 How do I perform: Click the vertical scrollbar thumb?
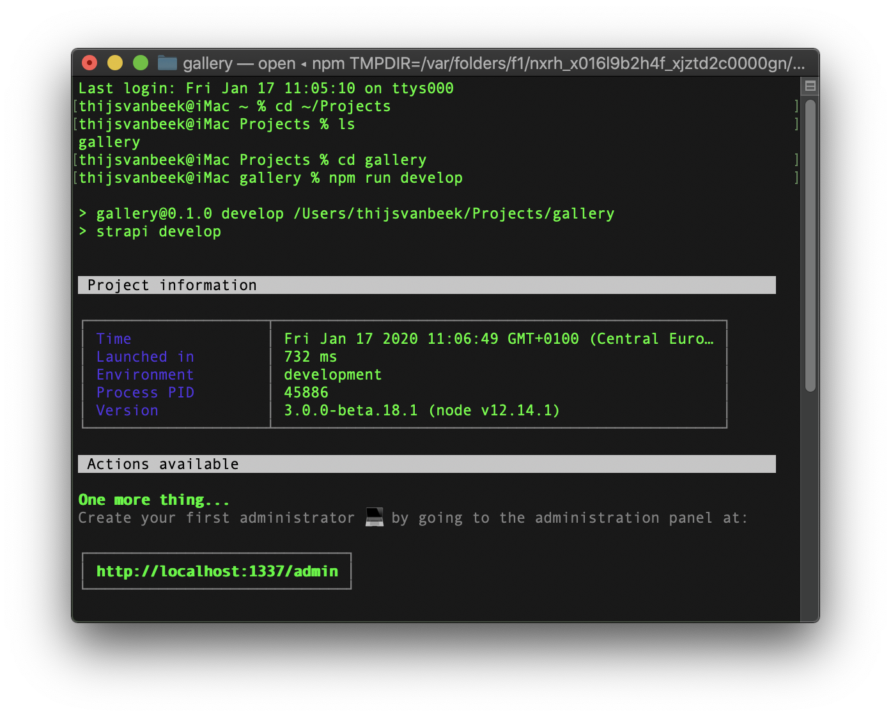810,243
